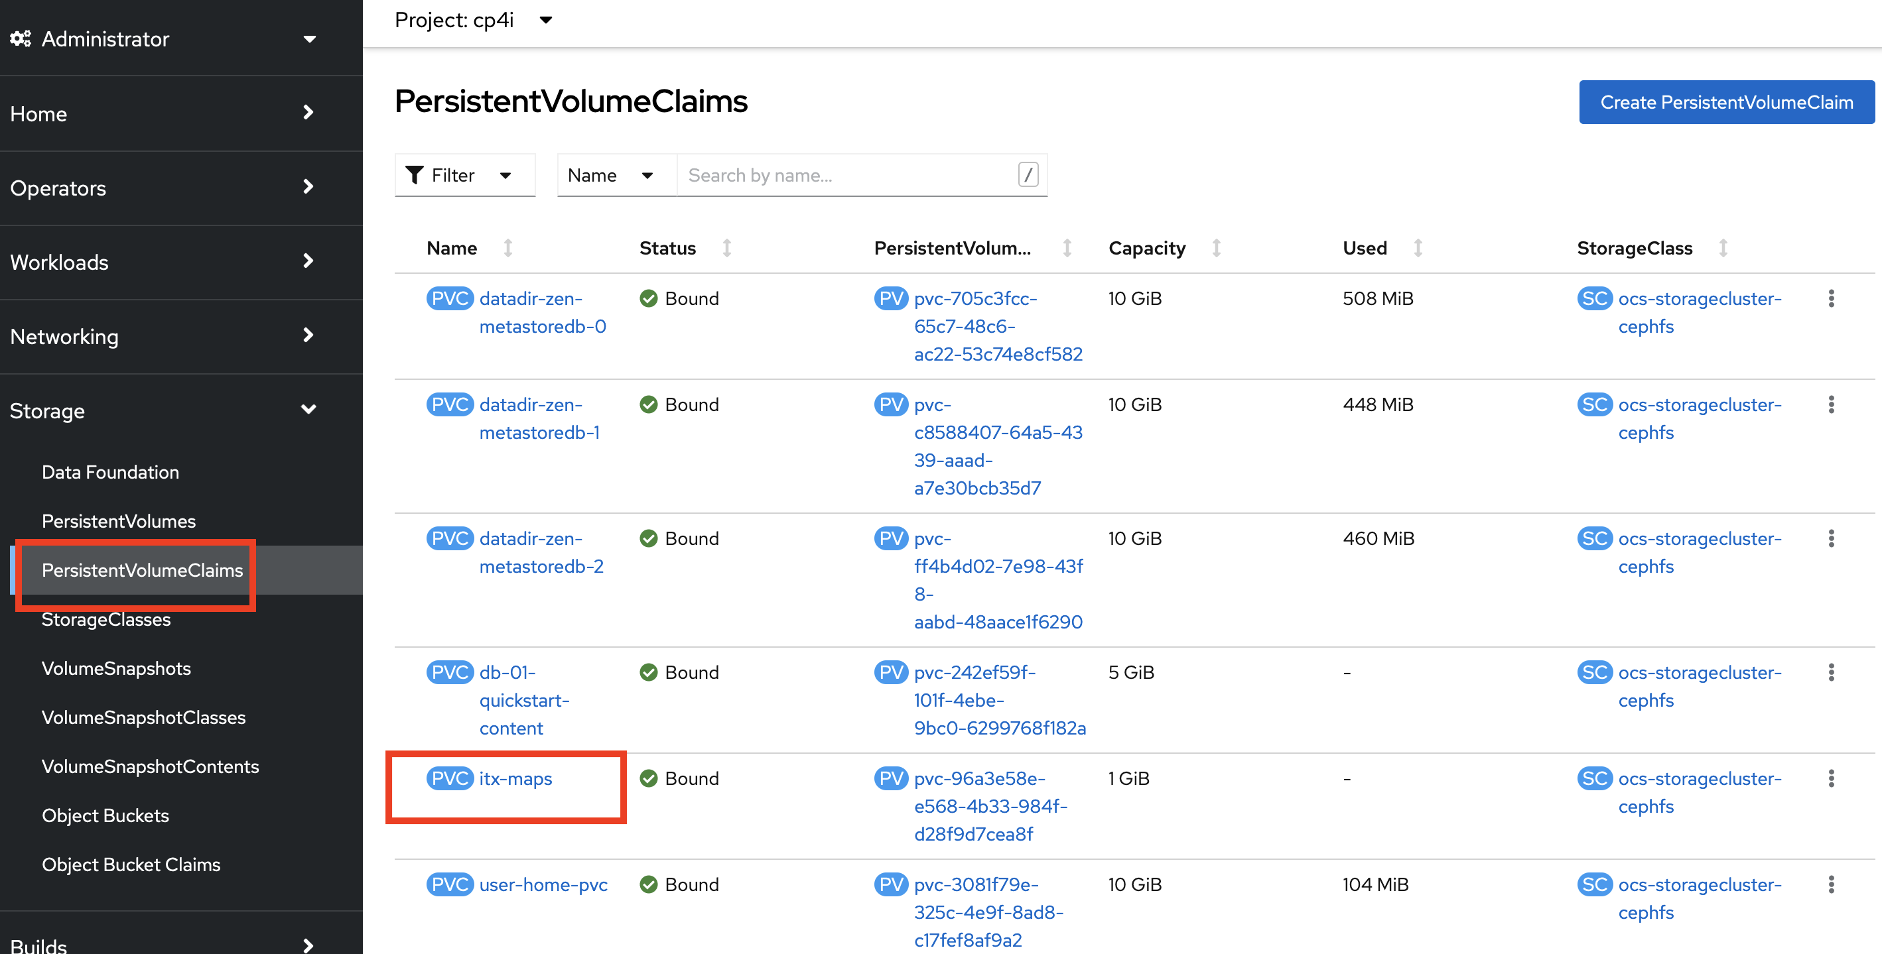Go to StorageClasses in sidebar
The image size is (1882, 954).
tap(106, 619)
